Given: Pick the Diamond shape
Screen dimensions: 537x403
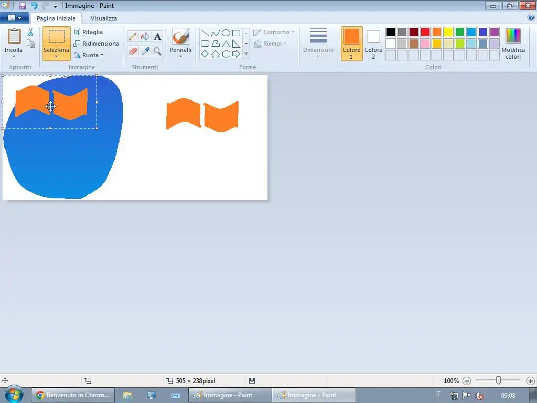Looking at the screenshot, I should coord(205,54).
